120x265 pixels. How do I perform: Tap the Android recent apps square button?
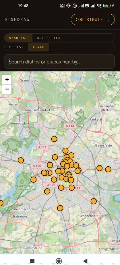coord(32,261)
